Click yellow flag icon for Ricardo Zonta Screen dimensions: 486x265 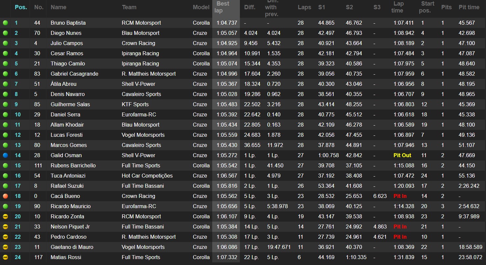[5, 217]
